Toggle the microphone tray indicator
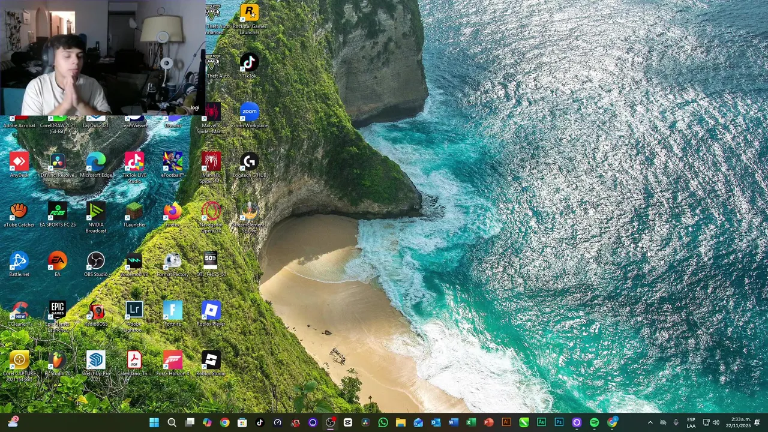The width and height of the screenshot is (768, 432). coord(676,422)
